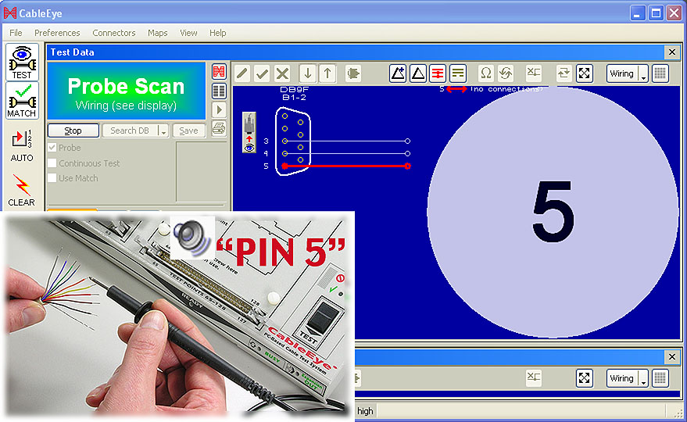Click the DB9F B1-2 connector label
This screenshot has width=687, height=422.
coord(294,93)
